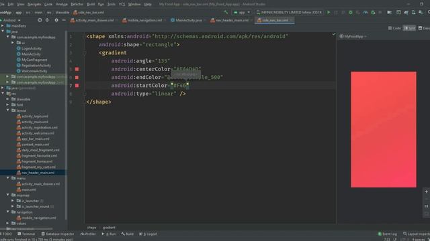Click the Select Opened File target icon

(40, 20)
